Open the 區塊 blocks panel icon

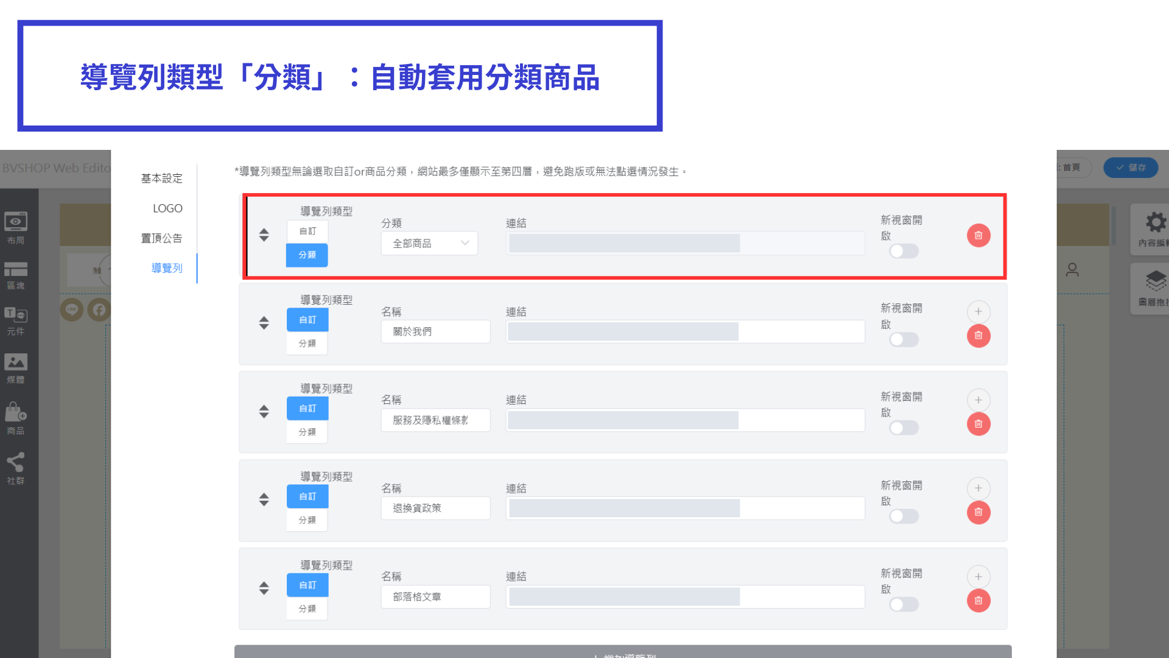click(16, 275)
